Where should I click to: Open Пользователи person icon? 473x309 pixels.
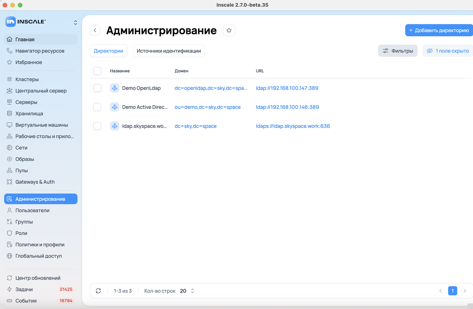tap(9, 210)
